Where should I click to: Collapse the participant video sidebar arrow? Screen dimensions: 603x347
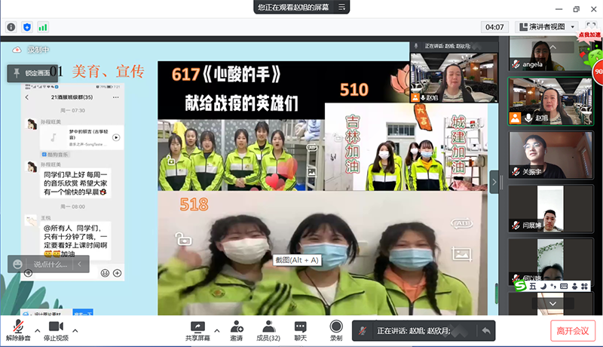494,182
